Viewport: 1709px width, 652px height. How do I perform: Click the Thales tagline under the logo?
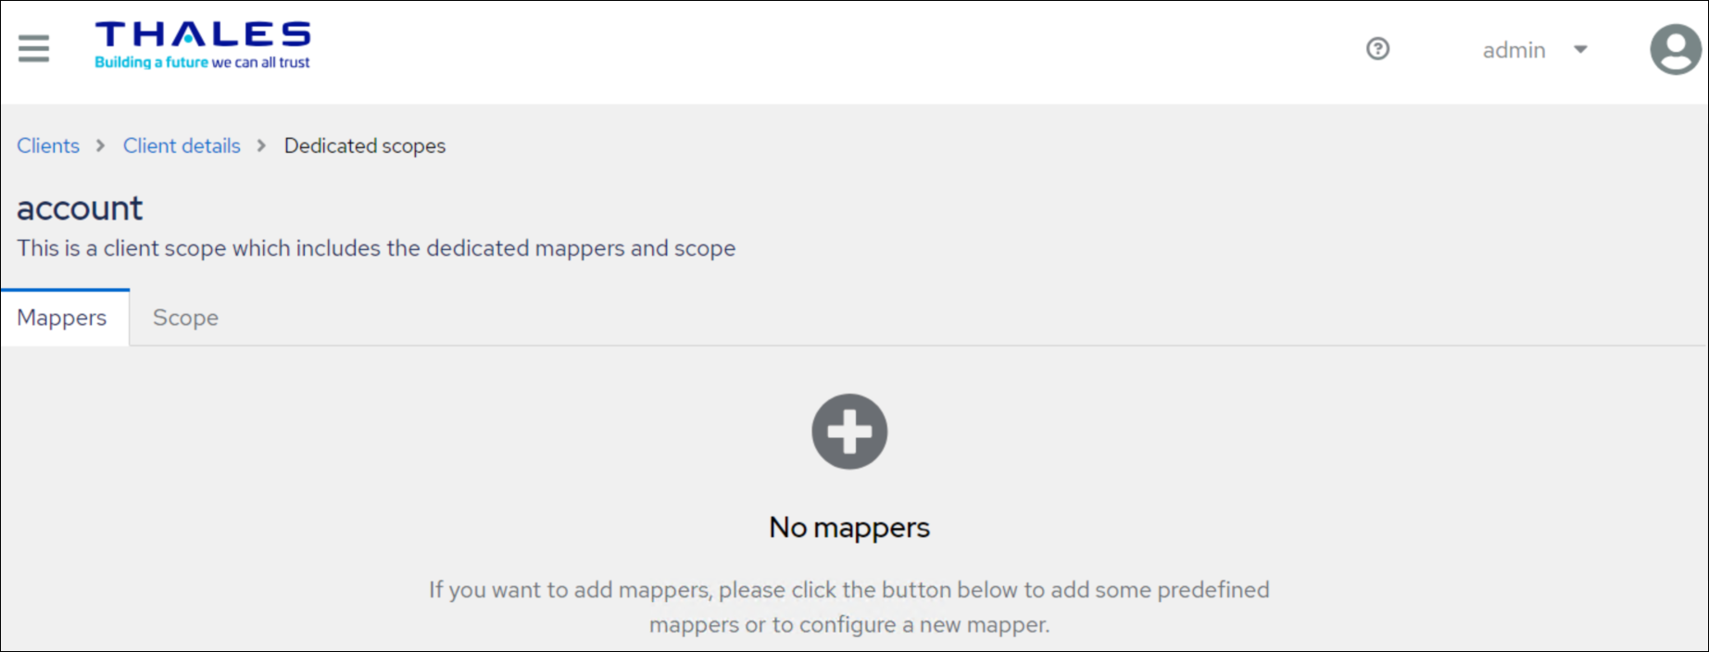tap(202, 63)
